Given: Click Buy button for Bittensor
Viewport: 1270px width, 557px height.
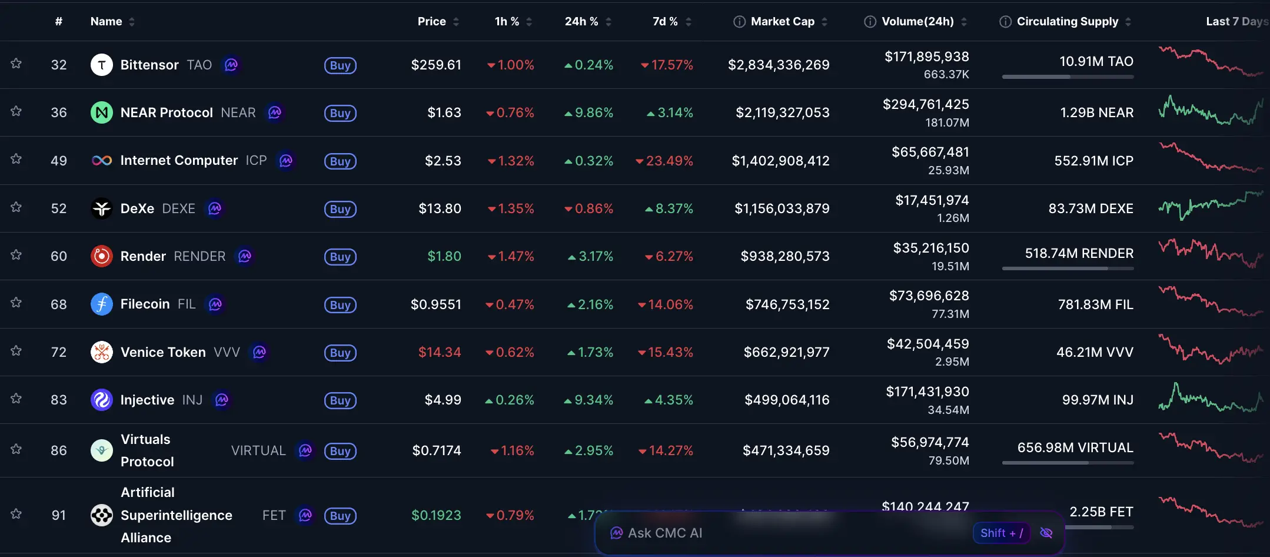Looking at the screenshot, I should 340,65.
